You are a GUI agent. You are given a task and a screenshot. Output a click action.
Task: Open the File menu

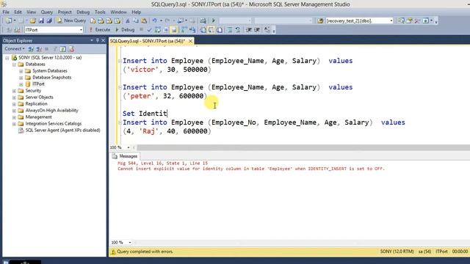[6, 12]
